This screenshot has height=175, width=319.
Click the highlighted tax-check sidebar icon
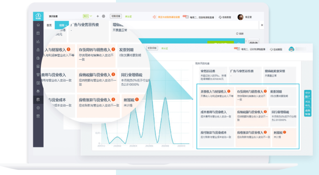[x=38, y=99]
